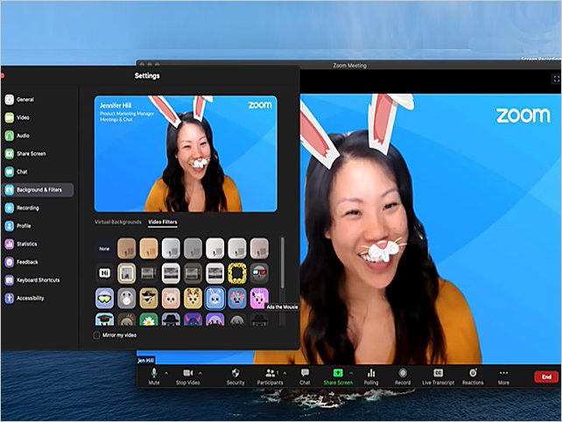This screenshot has height=422, width=562.
Task: Click the Record icon
Action: point(403,373)
